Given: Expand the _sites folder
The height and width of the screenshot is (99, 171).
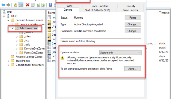Looking at the screenshot, I should [x=17, y=37].
